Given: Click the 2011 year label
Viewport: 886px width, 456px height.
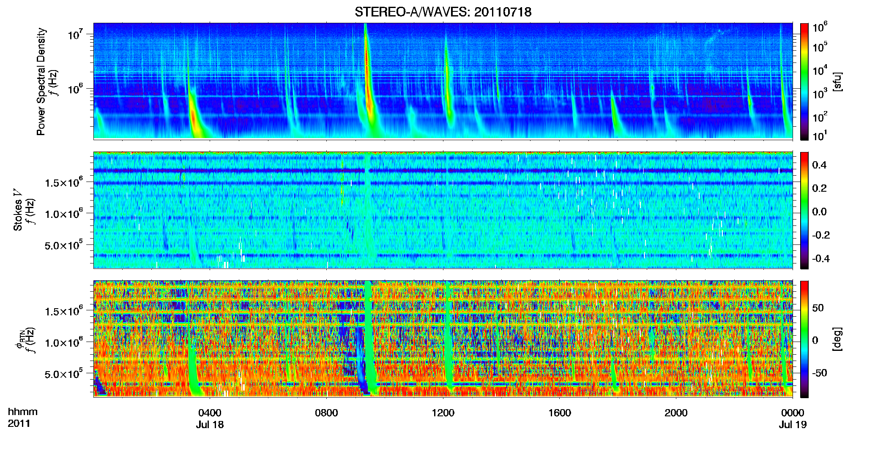Looking at the screenshot, I should click(x=19, y=423).
